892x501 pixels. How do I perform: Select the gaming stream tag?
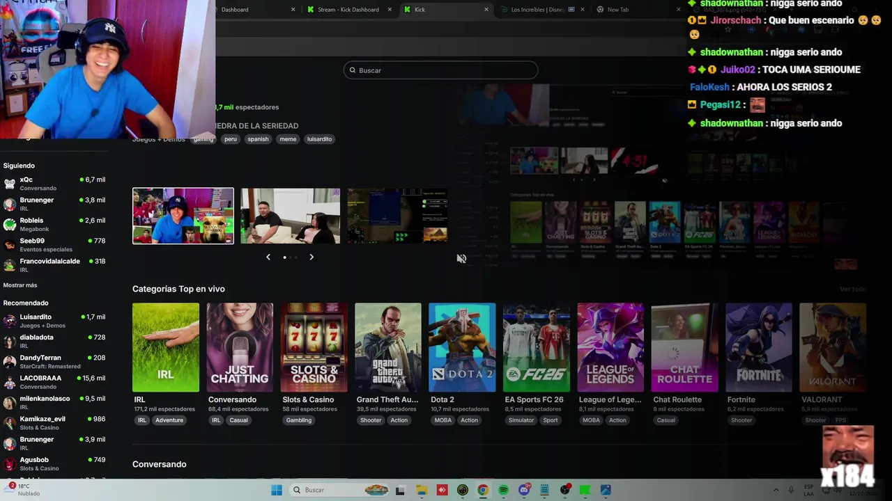coord(203,139)
